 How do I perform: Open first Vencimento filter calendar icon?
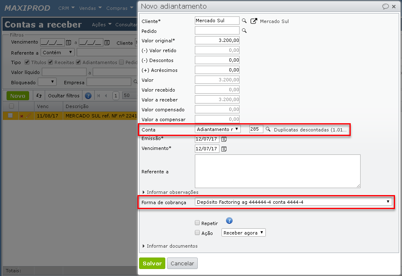[69, 43]
